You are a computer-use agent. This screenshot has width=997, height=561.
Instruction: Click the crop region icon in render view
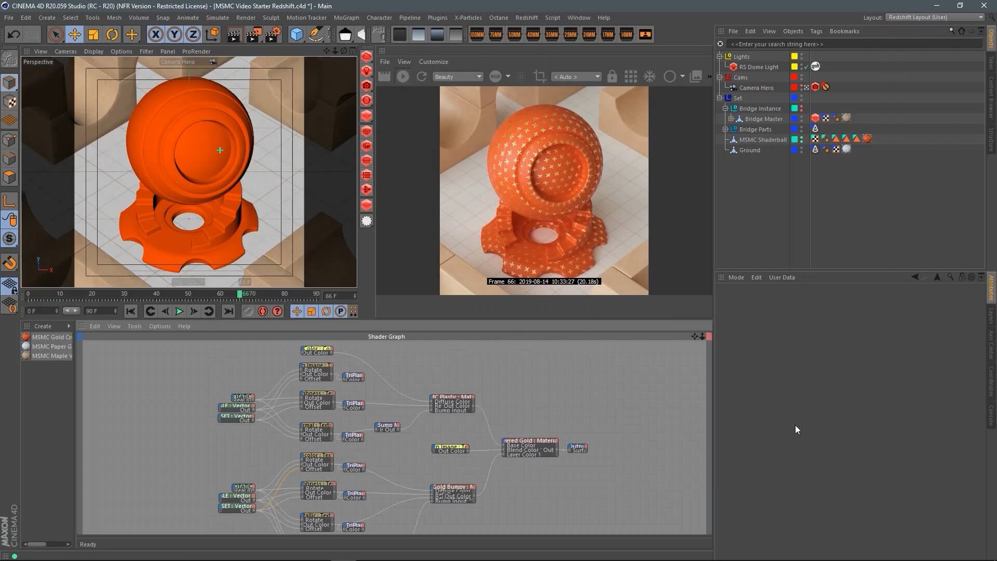click(x=540, y=77)
